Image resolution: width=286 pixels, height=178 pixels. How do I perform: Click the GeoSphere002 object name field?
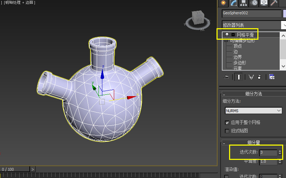pyautogui.click(x=251, y=13)
